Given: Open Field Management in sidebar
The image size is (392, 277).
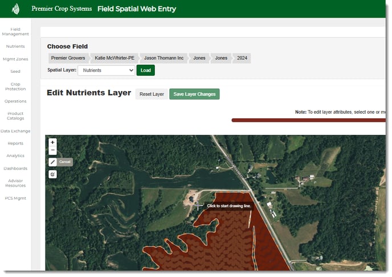Looking at the screenshot, I should 15,31.
